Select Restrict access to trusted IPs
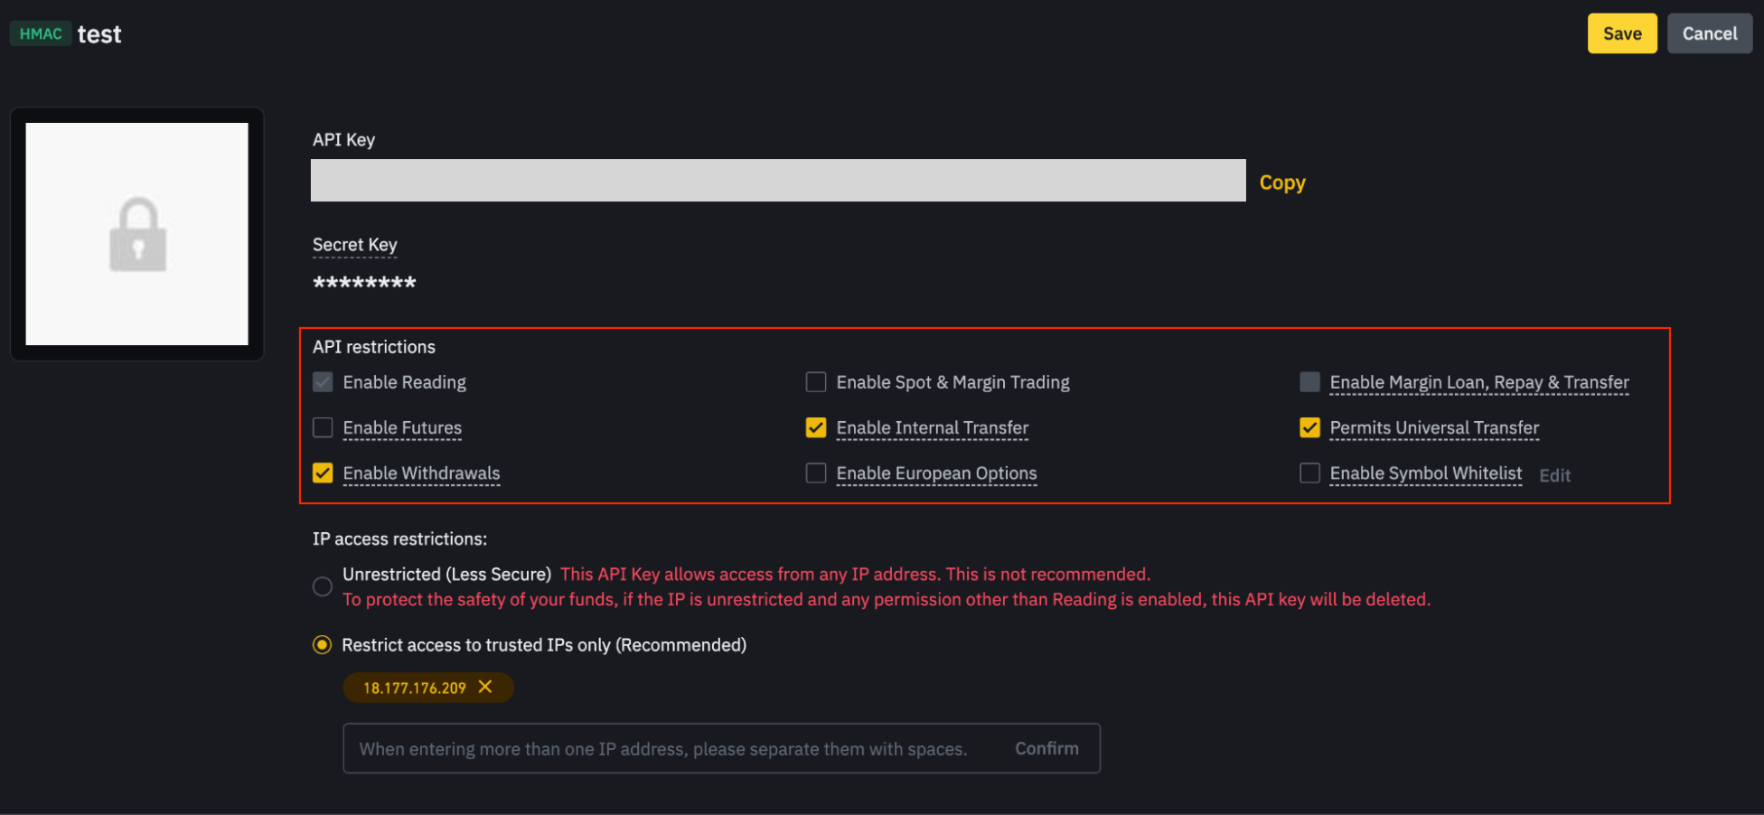Screen dimensions: 1764x815 pyautogui.click(x=322, y=644)
